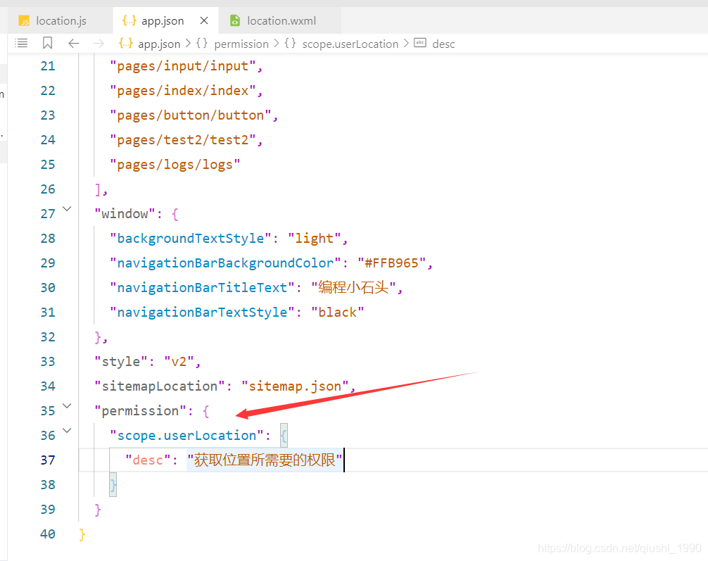Click the braces icon before scope.userLocation breadcrumb
Viewport: 708px width, 561px height.
[x=291, y=44]
